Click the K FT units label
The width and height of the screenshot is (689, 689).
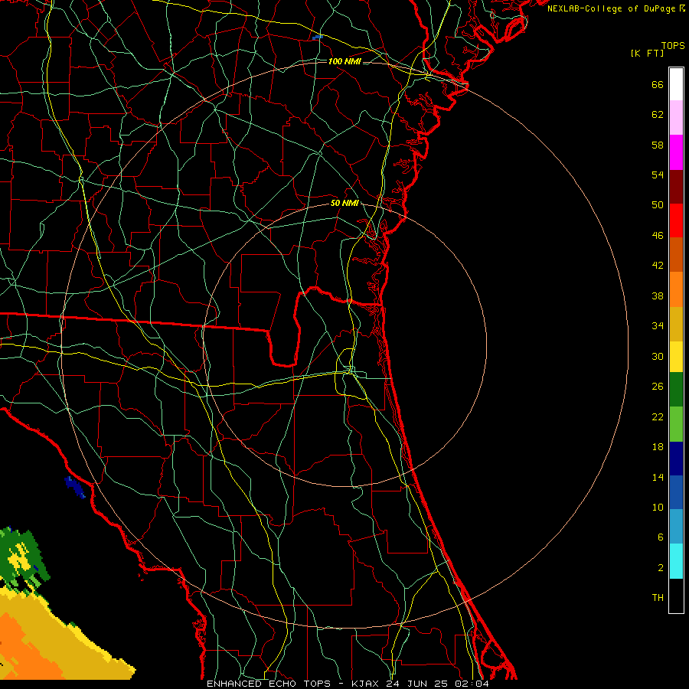(647, 53)
